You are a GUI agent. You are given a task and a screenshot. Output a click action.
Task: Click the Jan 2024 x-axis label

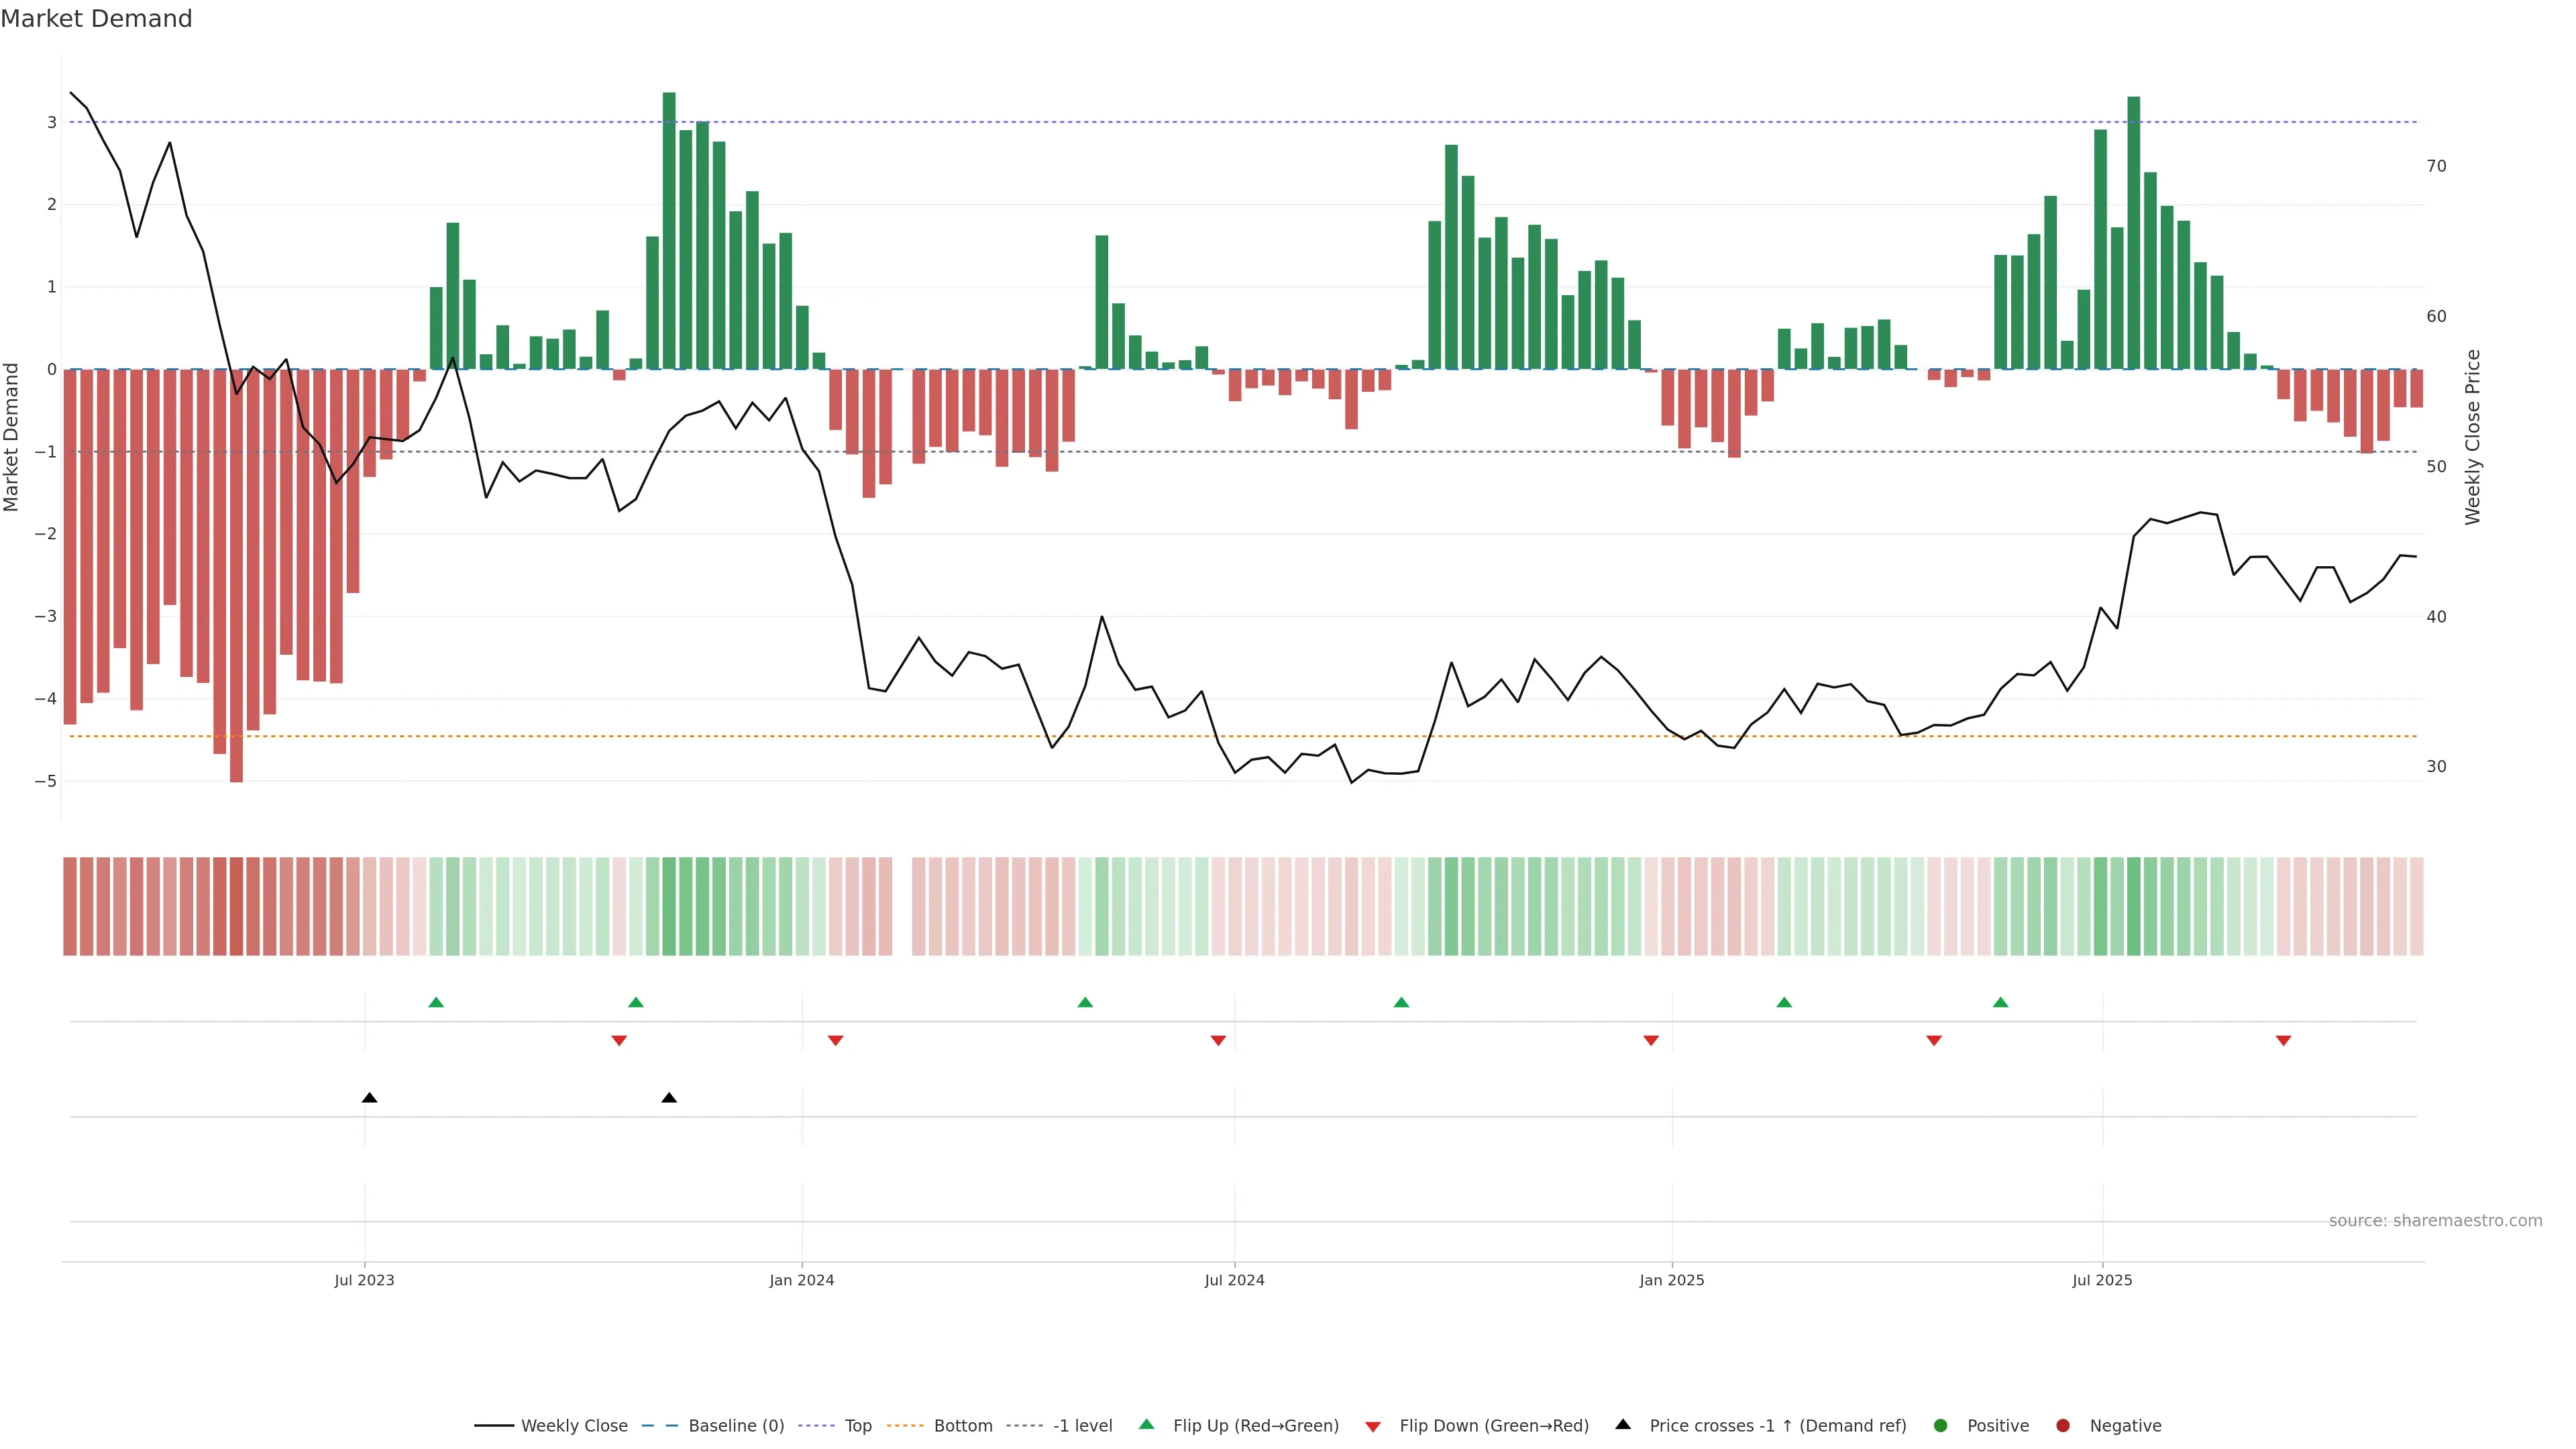(x=801, y=1280)
